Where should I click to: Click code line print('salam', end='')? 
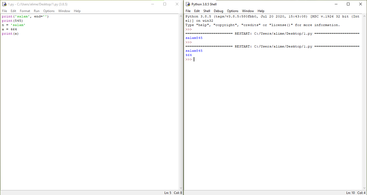25,16
